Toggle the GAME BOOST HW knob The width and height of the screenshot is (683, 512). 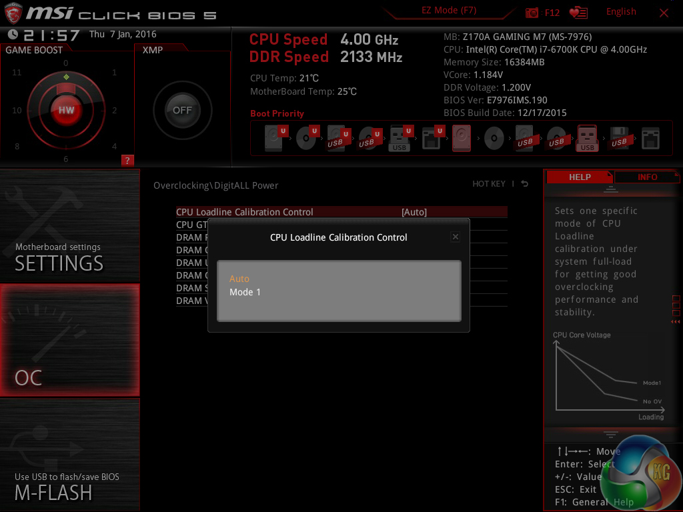[x=66, y=110]
